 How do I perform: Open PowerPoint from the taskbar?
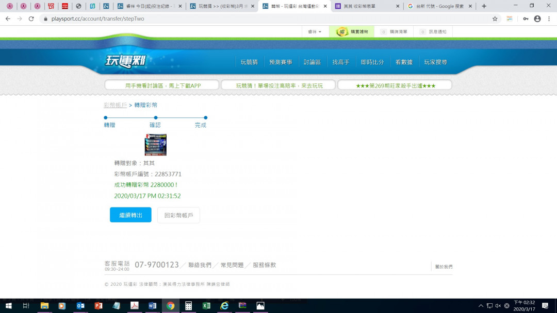point(99,306)
